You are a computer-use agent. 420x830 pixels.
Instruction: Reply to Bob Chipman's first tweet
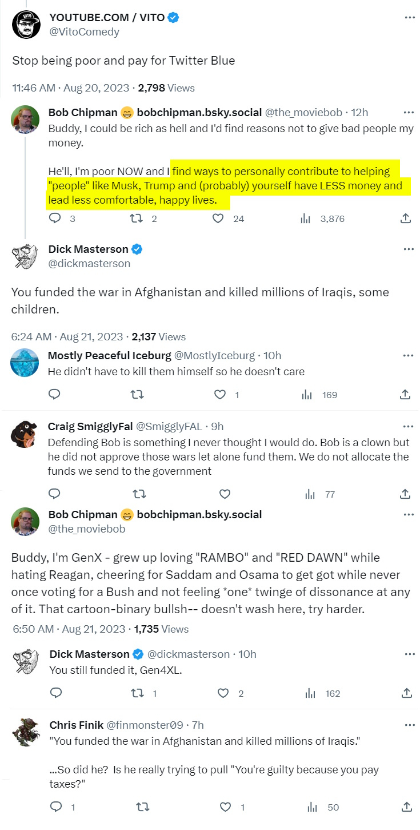point(55,218)
